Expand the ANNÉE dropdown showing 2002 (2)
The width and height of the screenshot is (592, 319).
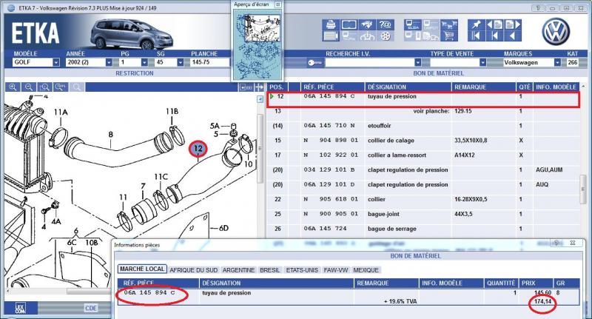point(109,62)
